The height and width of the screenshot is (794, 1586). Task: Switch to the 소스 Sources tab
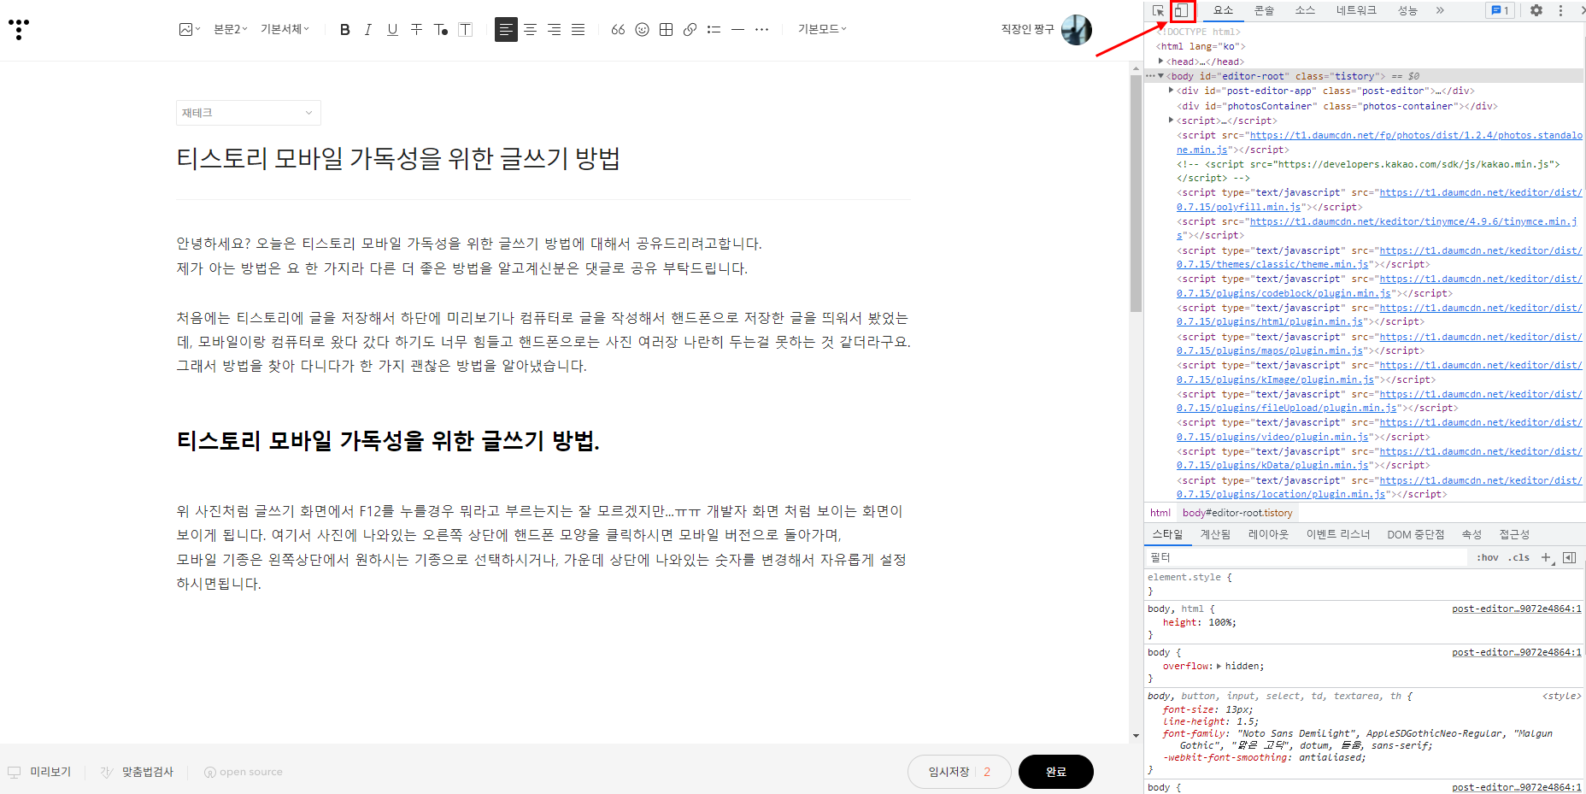[1305, 10]
